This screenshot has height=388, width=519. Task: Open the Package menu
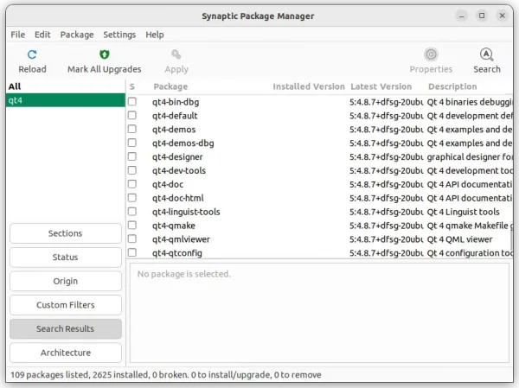(x=77, y=35)
